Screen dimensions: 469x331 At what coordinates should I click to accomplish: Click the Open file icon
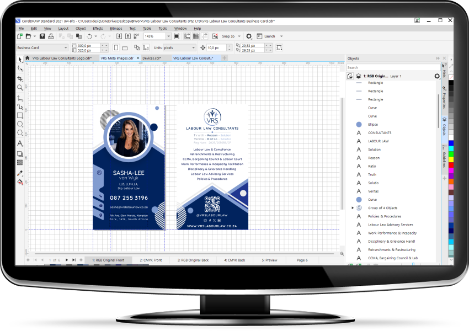28,36
